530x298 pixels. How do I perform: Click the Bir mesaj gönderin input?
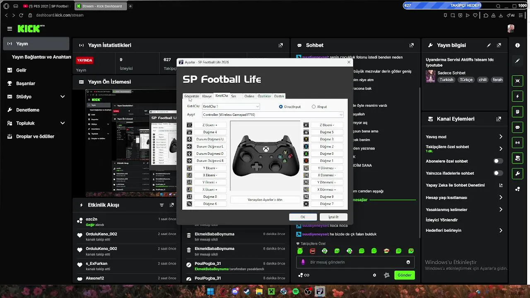coord(355,262)
